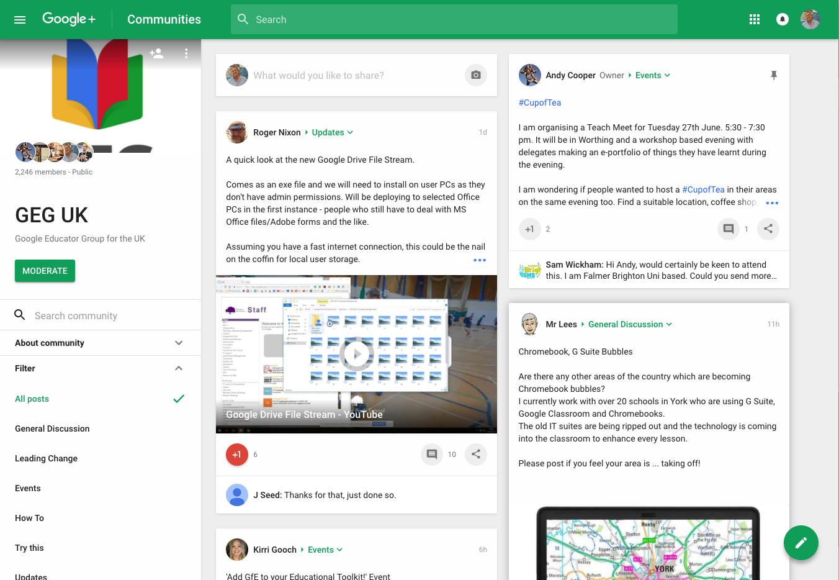Open the first #CupofTea hashtag link
The height and width of the screenshot is (580, 839).
click(x=540, y=102)
